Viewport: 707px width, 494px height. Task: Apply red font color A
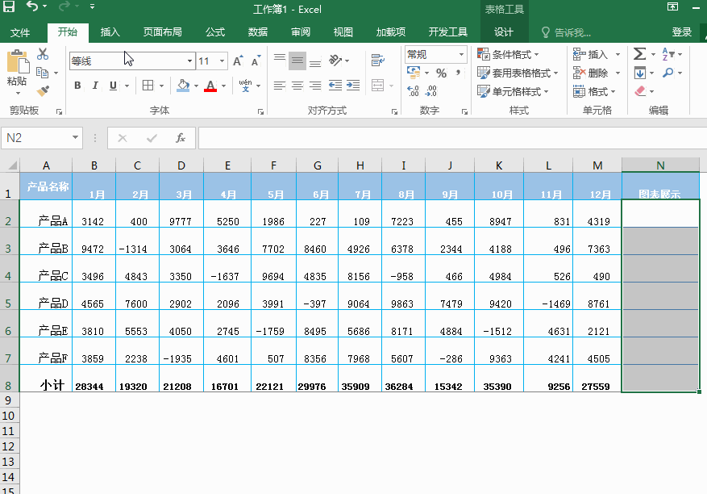210,86
